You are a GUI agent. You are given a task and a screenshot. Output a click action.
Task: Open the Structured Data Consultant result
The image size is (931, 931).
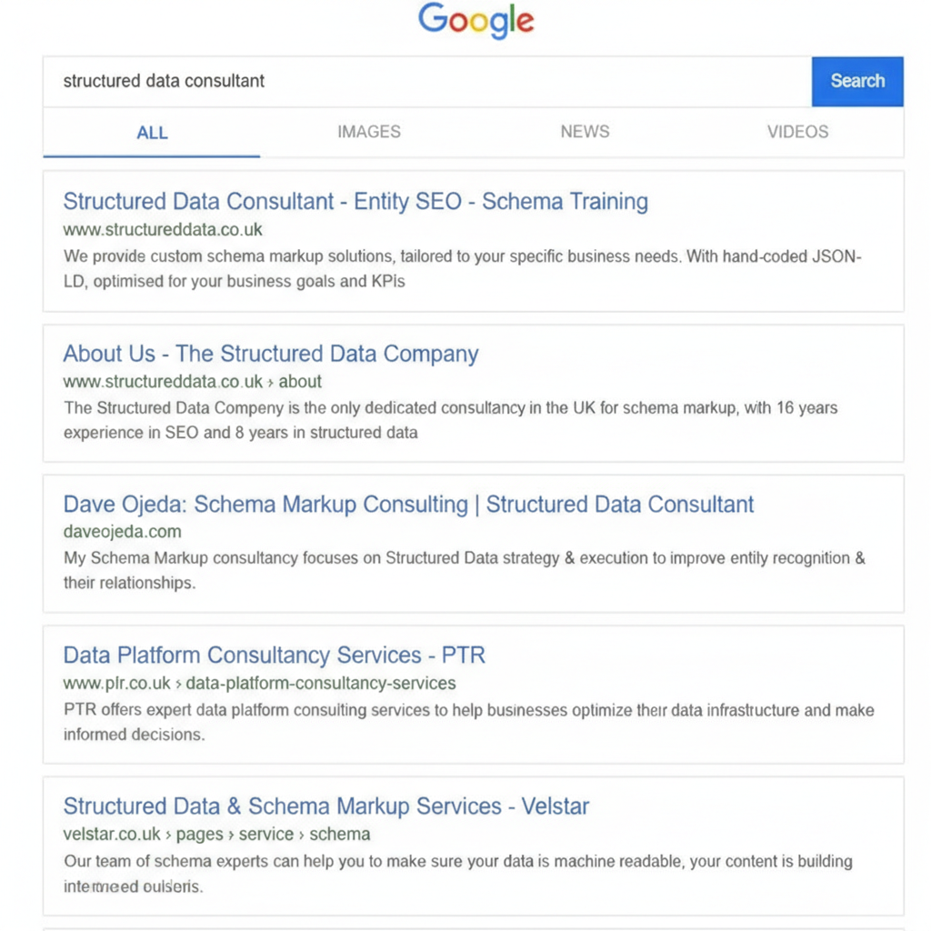point(355,201)
